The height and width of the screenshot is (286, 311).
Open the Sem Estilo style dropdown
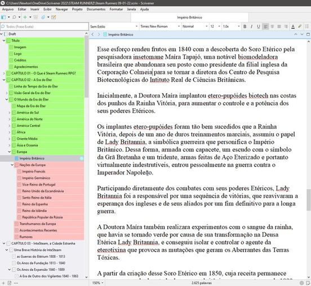[x=114, y=27]
